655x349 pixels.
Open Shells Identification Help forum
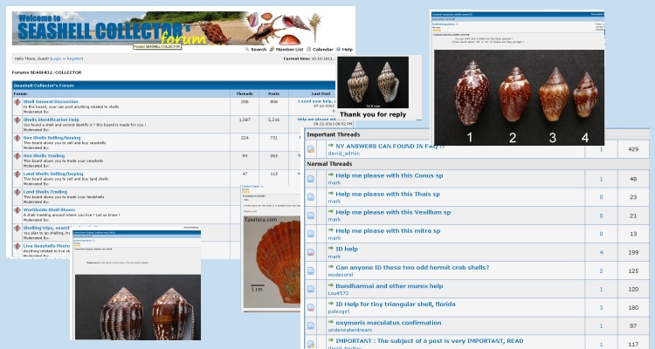pos(51,120)
